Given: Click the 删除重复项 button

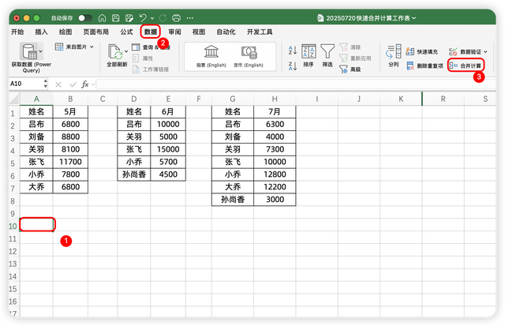Looking at the screenshot, I should [x=424, y=66].
